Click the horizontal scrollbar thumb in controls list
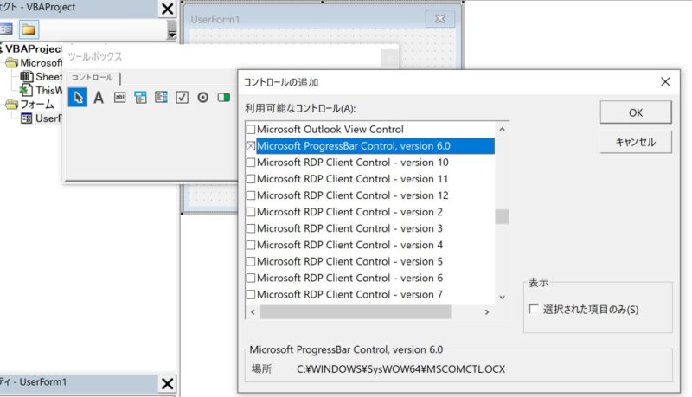The width and height of the screenshot is (692, 397). tap(356, 312)
